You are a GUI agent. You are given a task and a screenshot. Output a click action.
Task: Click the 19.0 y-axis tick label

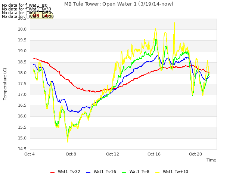click(22, 51)
